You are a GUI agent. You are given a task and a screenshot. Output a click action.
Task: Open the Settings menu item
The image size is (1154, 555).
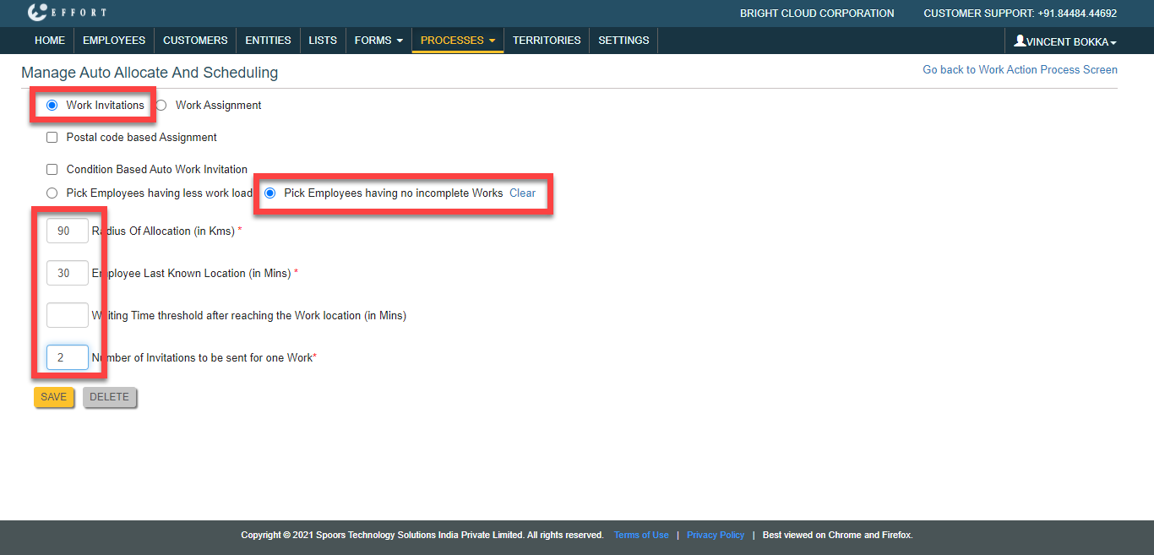[623, 41]
